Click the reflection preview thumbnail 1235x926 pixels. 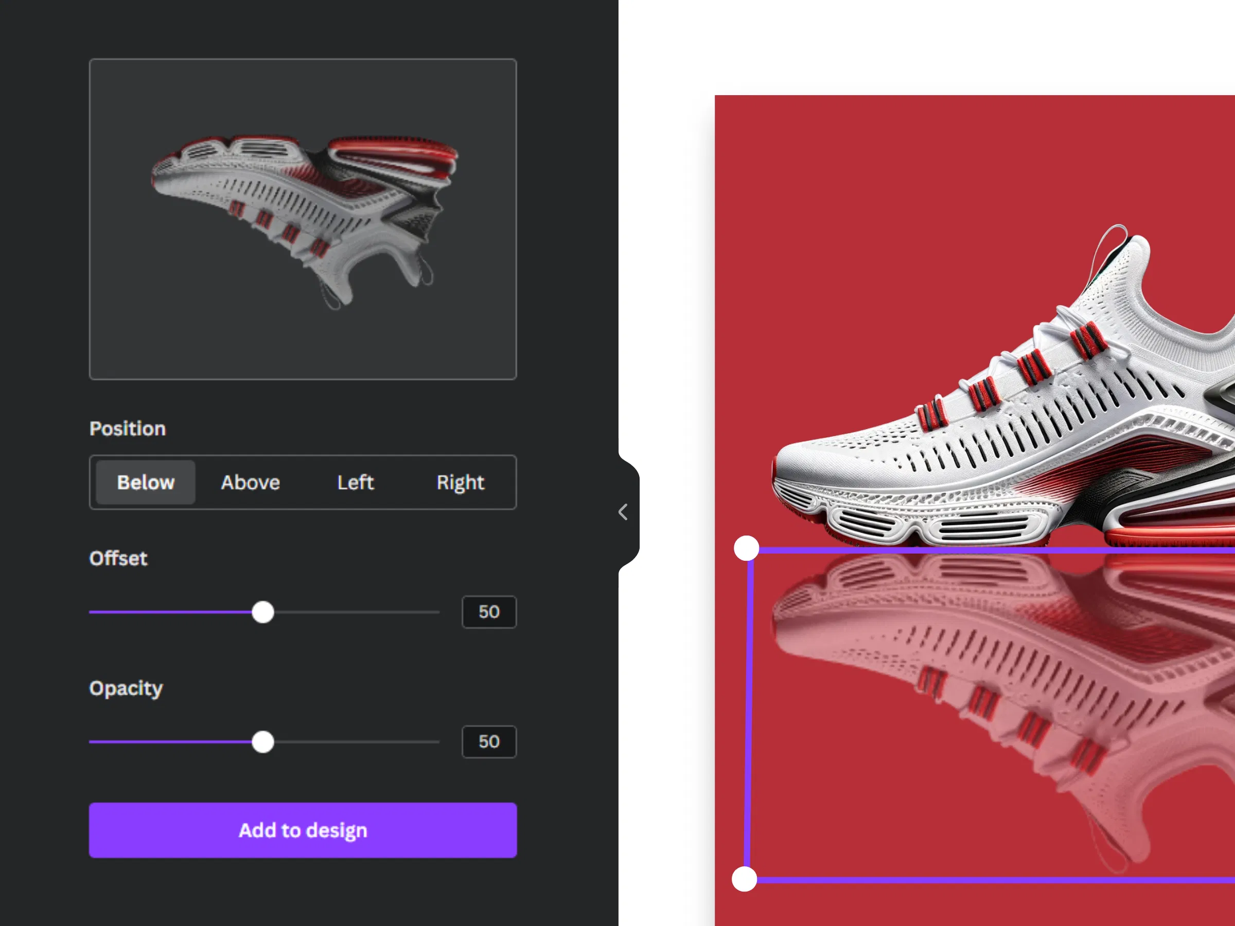[303, 219]
